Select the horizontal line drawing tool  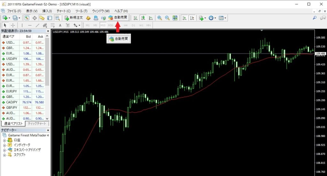[x=30, y=26]
